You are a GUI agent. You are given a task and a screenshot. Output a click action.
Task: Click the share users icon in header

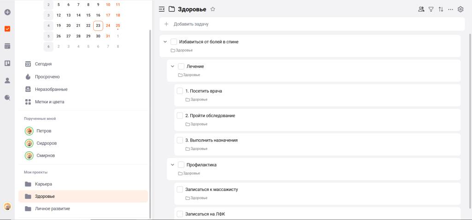(421, 9)
